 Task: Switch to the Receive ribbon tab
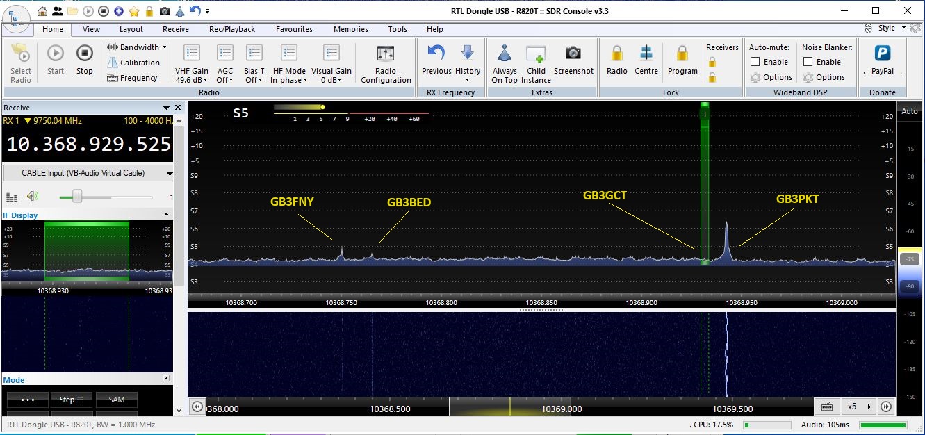click(176, 29)
